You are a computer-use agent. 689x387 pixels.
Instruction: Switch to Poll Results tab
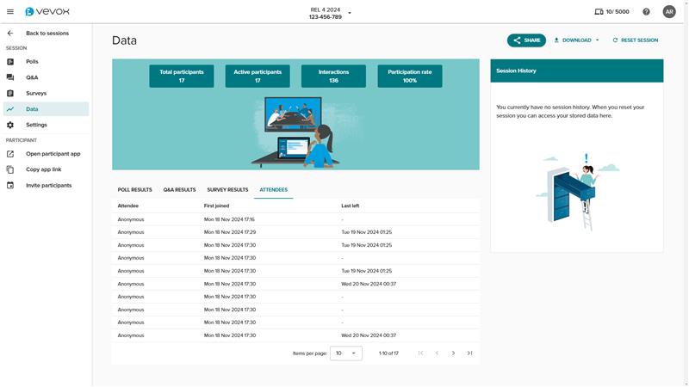pos(135,190)
